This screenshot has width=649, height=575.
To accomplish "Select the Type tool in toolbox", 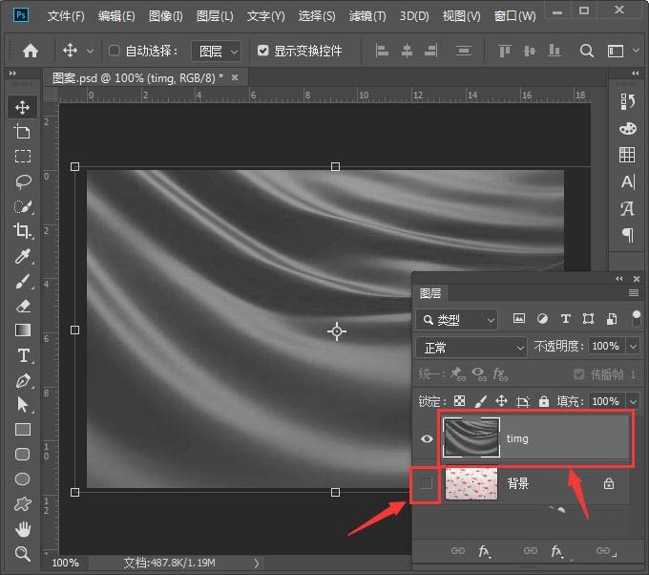I will (x=23, y=355).
